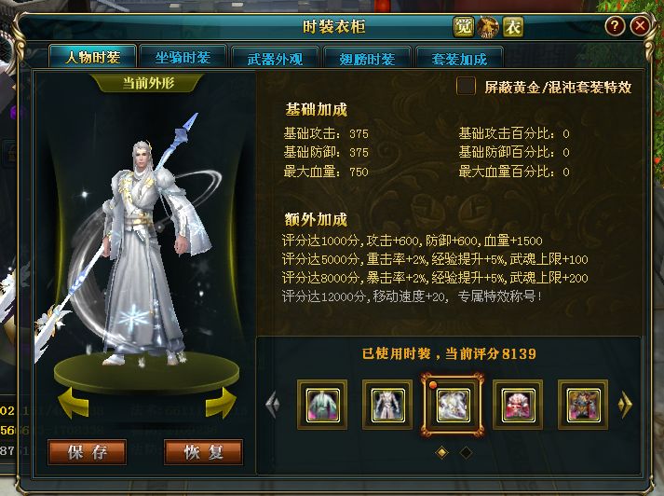
Task: Show previous costumes with left arrow
Action: coord(273,405)
